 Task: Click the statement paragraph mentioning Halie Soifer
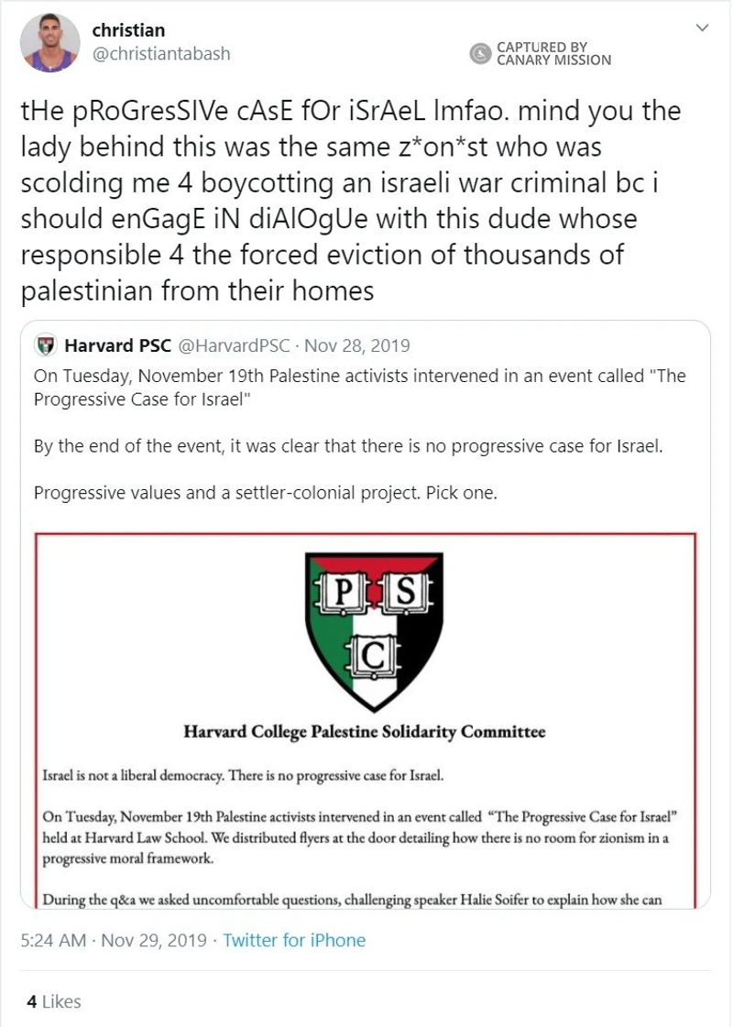[x=353, y=900]
